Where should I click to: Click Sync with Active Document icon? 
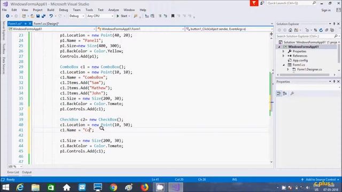(x=315, y=30)
